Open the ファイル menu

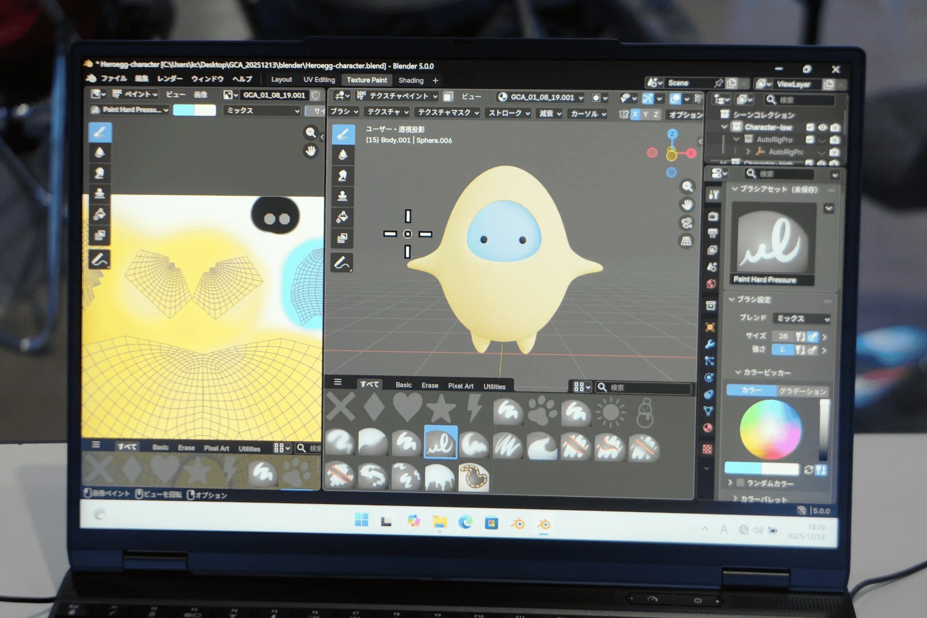pyautogui.click(x=115, y=79)
